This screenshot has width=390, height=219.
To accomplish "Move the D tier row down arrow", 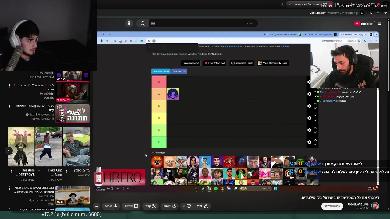I will pos(315,132).
